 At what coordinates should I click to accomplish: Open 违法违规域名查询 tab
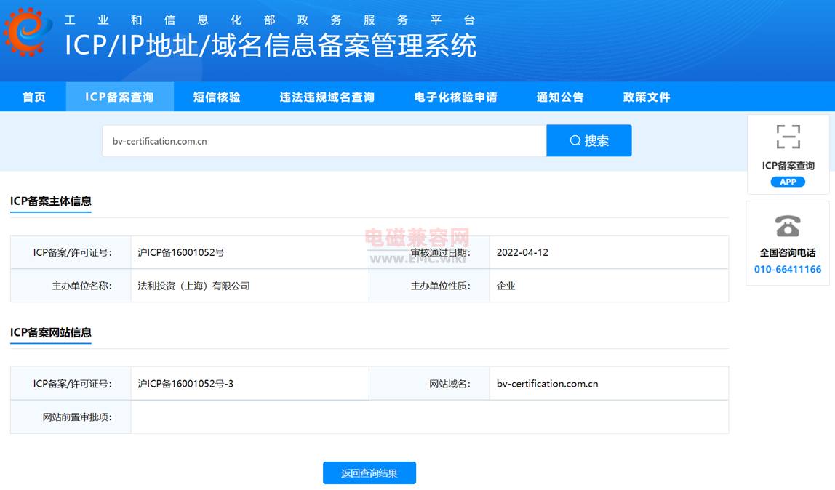327,97
